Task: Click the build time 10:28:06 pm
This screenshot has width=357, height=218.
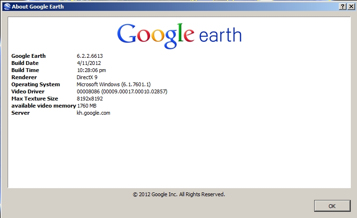Action: click(91, 70)
